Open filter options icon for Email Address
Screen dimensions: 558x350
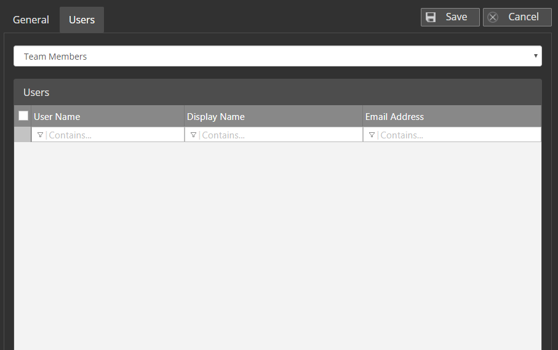pos(372,135)
